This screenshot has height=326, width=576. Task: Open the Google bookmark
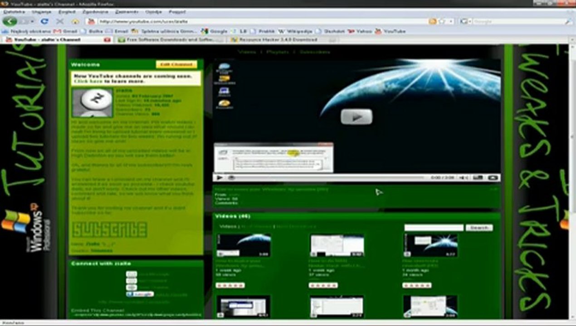[x=215, y=31]
